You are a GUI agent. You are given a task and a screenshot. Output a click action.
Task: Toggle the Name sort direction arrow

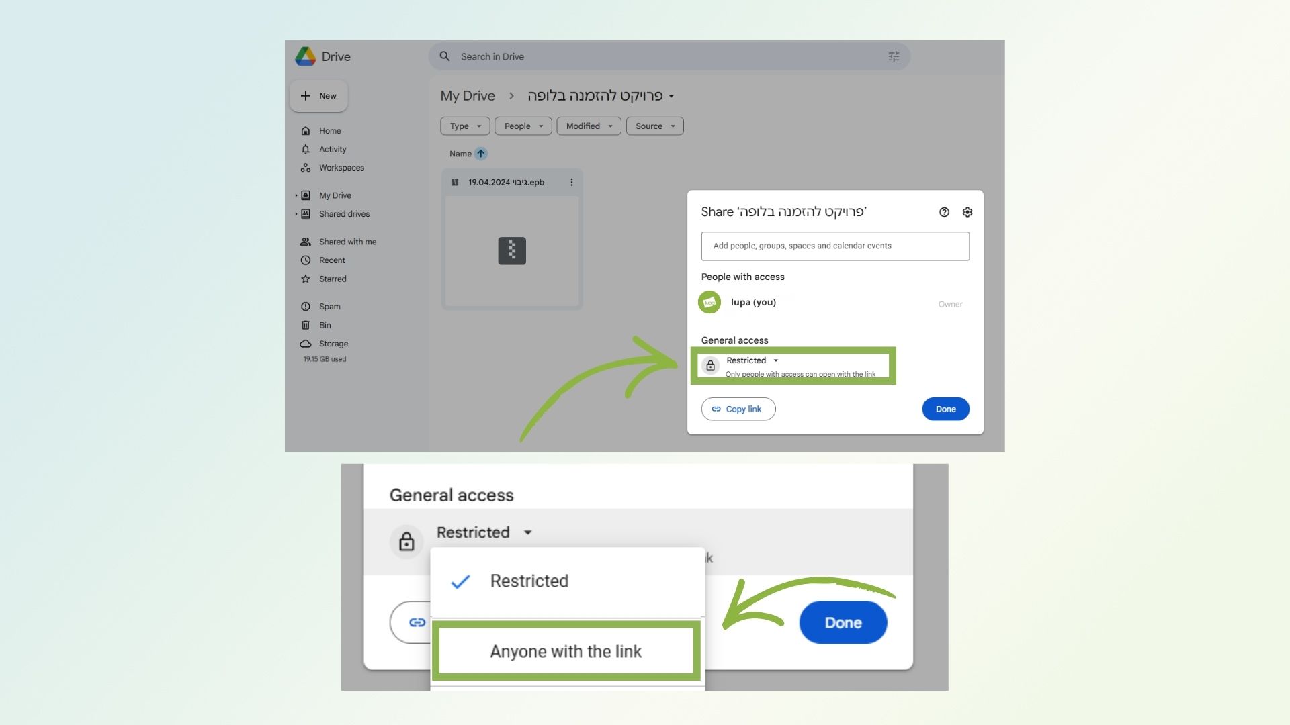(x=480, y=154)
